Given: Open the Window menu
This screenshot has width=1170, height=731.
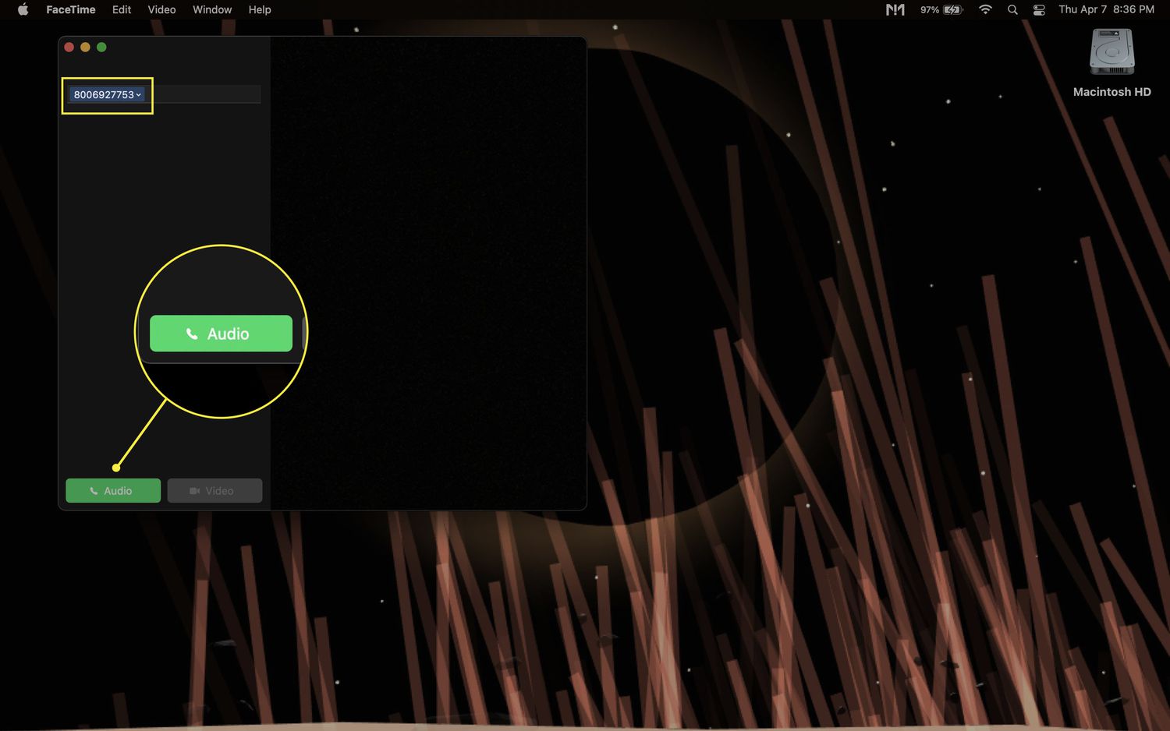Looking at the screenshot, I should (x=212, y=9).
